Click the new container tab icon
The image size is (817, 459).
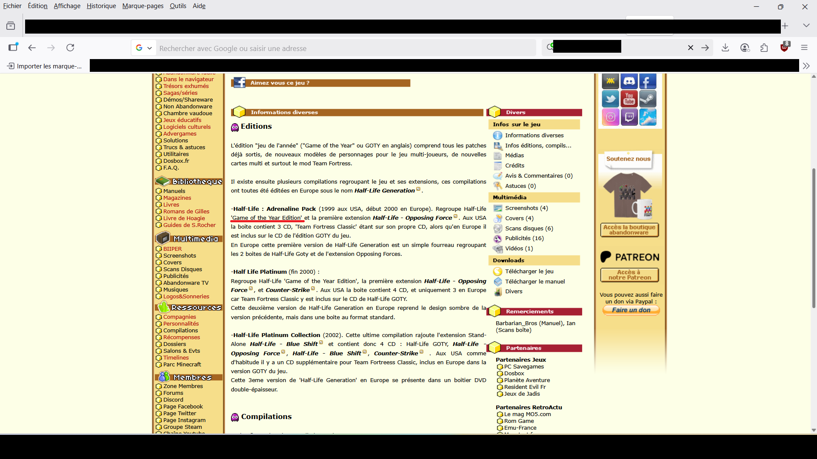13,47
